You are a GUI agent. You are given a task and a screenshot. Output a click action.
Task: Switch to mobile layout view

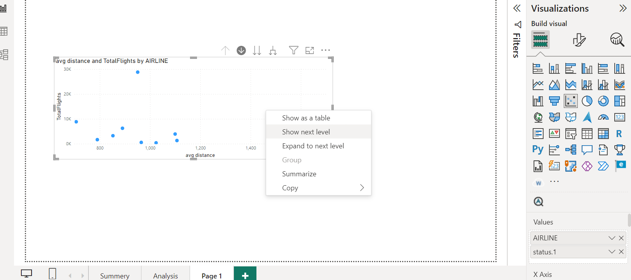click(x=52, y=274)
